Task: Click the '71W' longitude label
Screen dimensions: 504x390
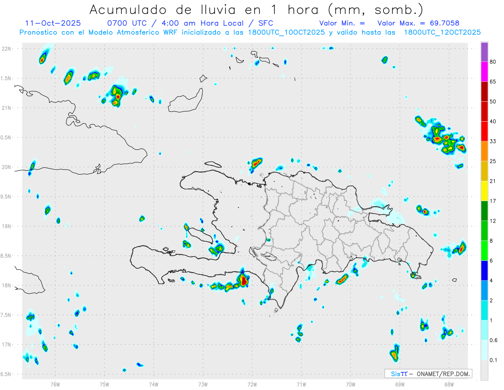Action: coord(301,385)
